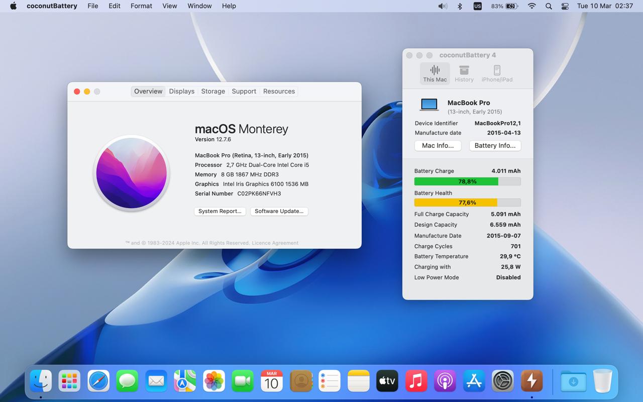Open Maps app in Dock
The image size is (643, 402).
click(x=185, y=381)
